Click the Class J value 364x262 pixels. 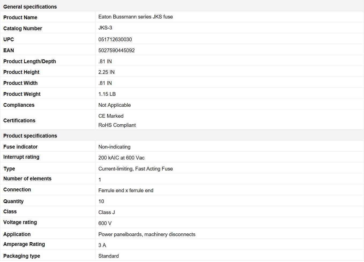107,212
